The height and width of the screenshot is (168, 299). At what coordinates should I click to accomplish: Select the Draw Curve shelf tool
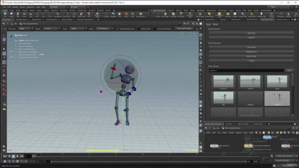(66, 14)
